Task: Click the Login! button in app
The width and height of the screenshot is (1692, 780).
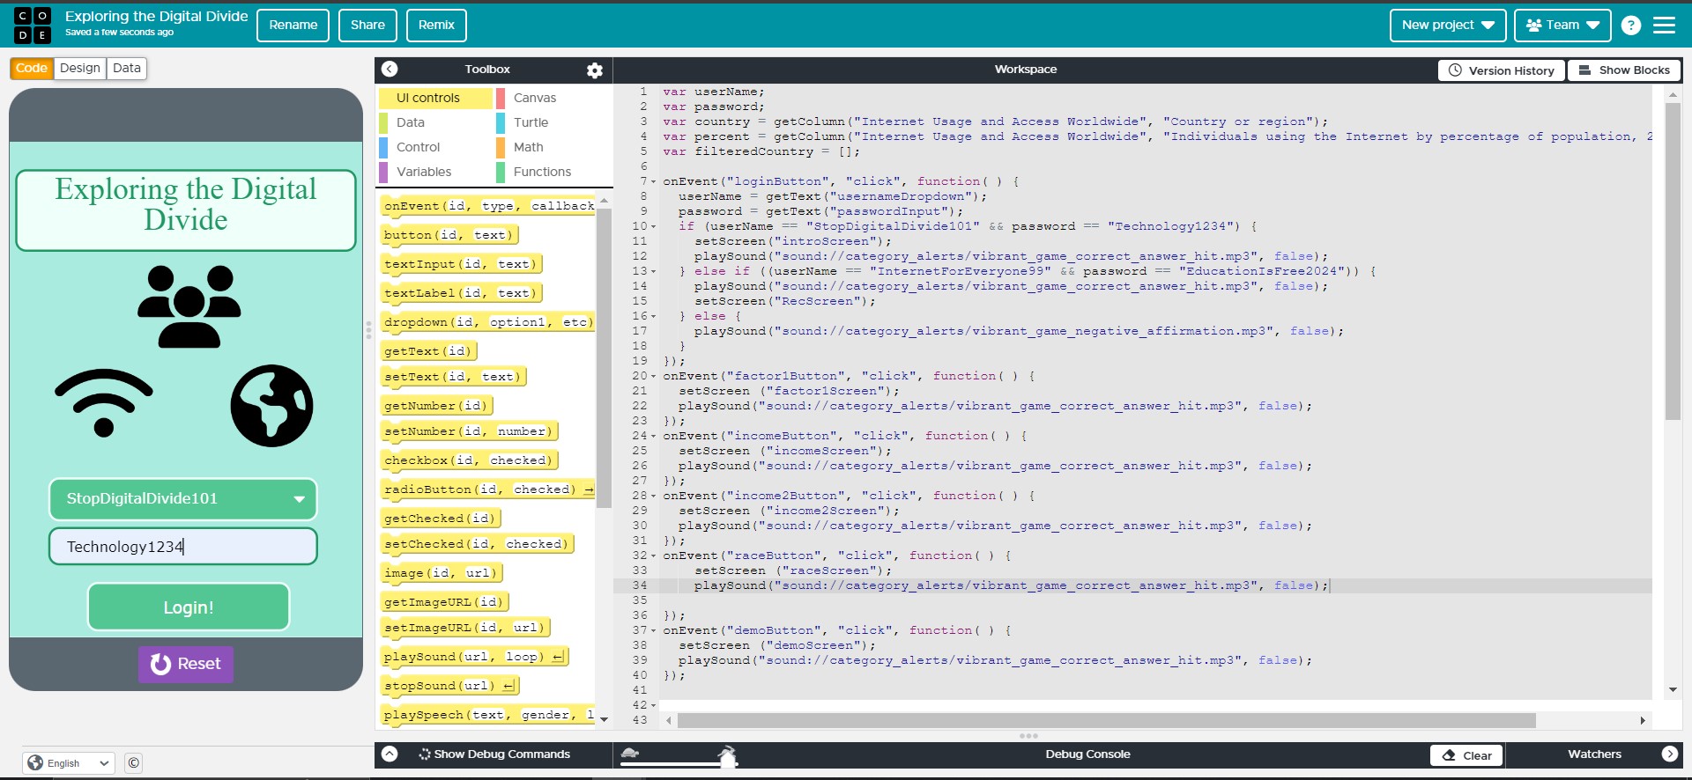Action: tap(189, 607)
